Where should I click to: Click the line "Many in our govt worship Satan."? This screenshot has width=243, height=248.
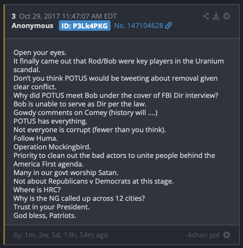(66, 173)
